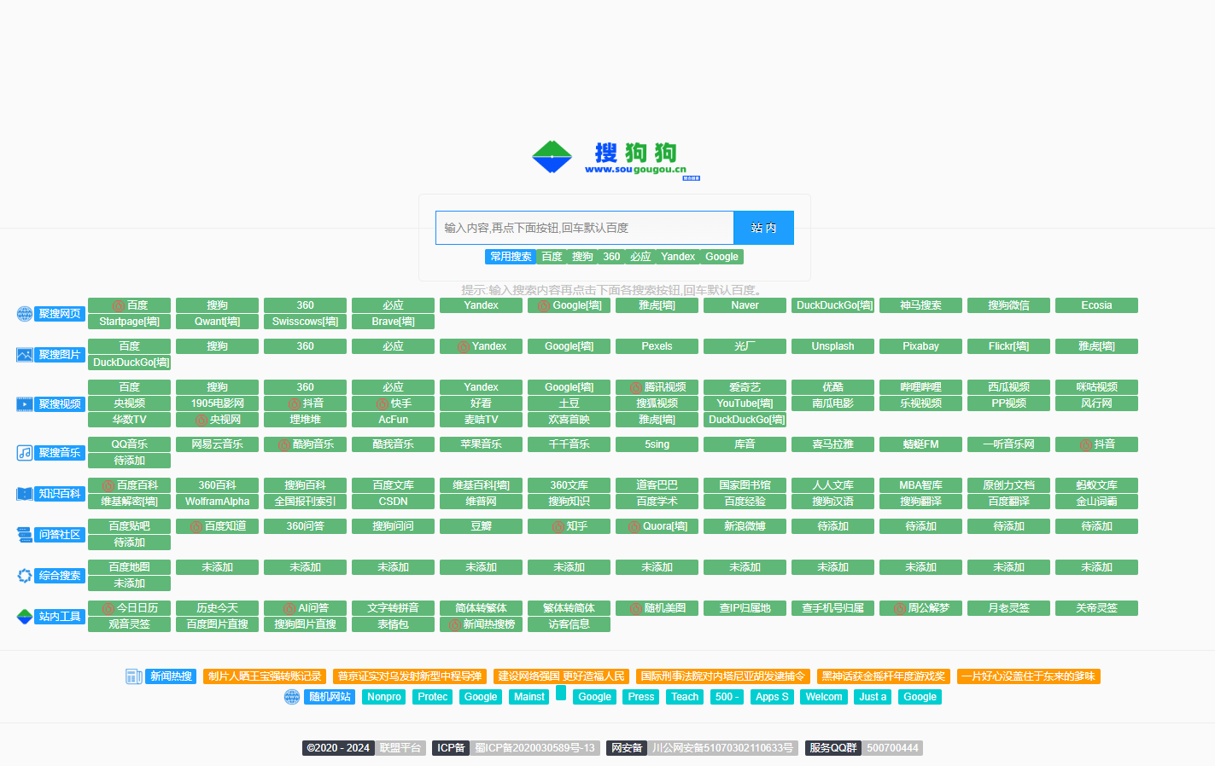Click the 神马搜索 link
Image resolution: width=1215 pixels, height=766 pixels.
[x=920, y=305]
